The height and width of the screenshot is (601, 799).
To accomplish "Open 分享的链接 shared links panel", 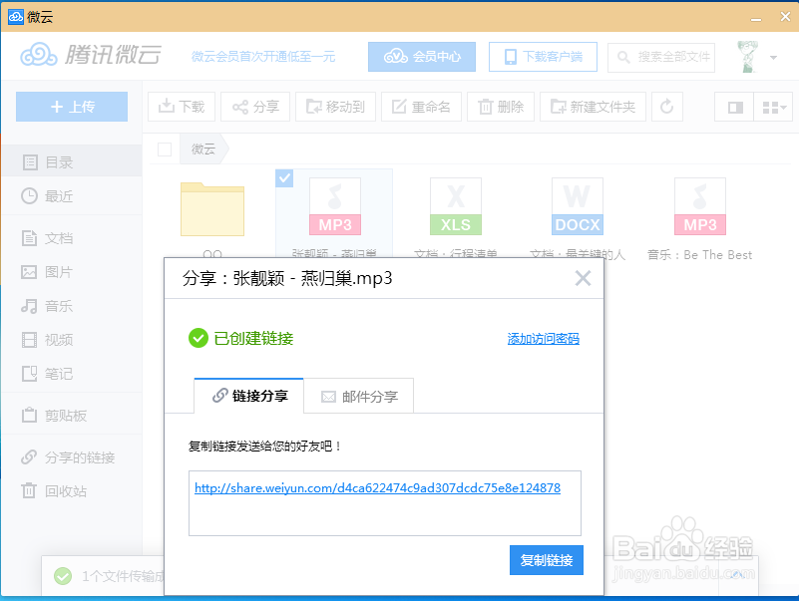I will (62, 457).
